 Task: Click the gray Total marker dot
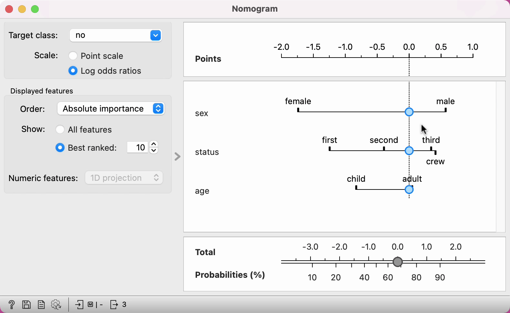(398, 262)
